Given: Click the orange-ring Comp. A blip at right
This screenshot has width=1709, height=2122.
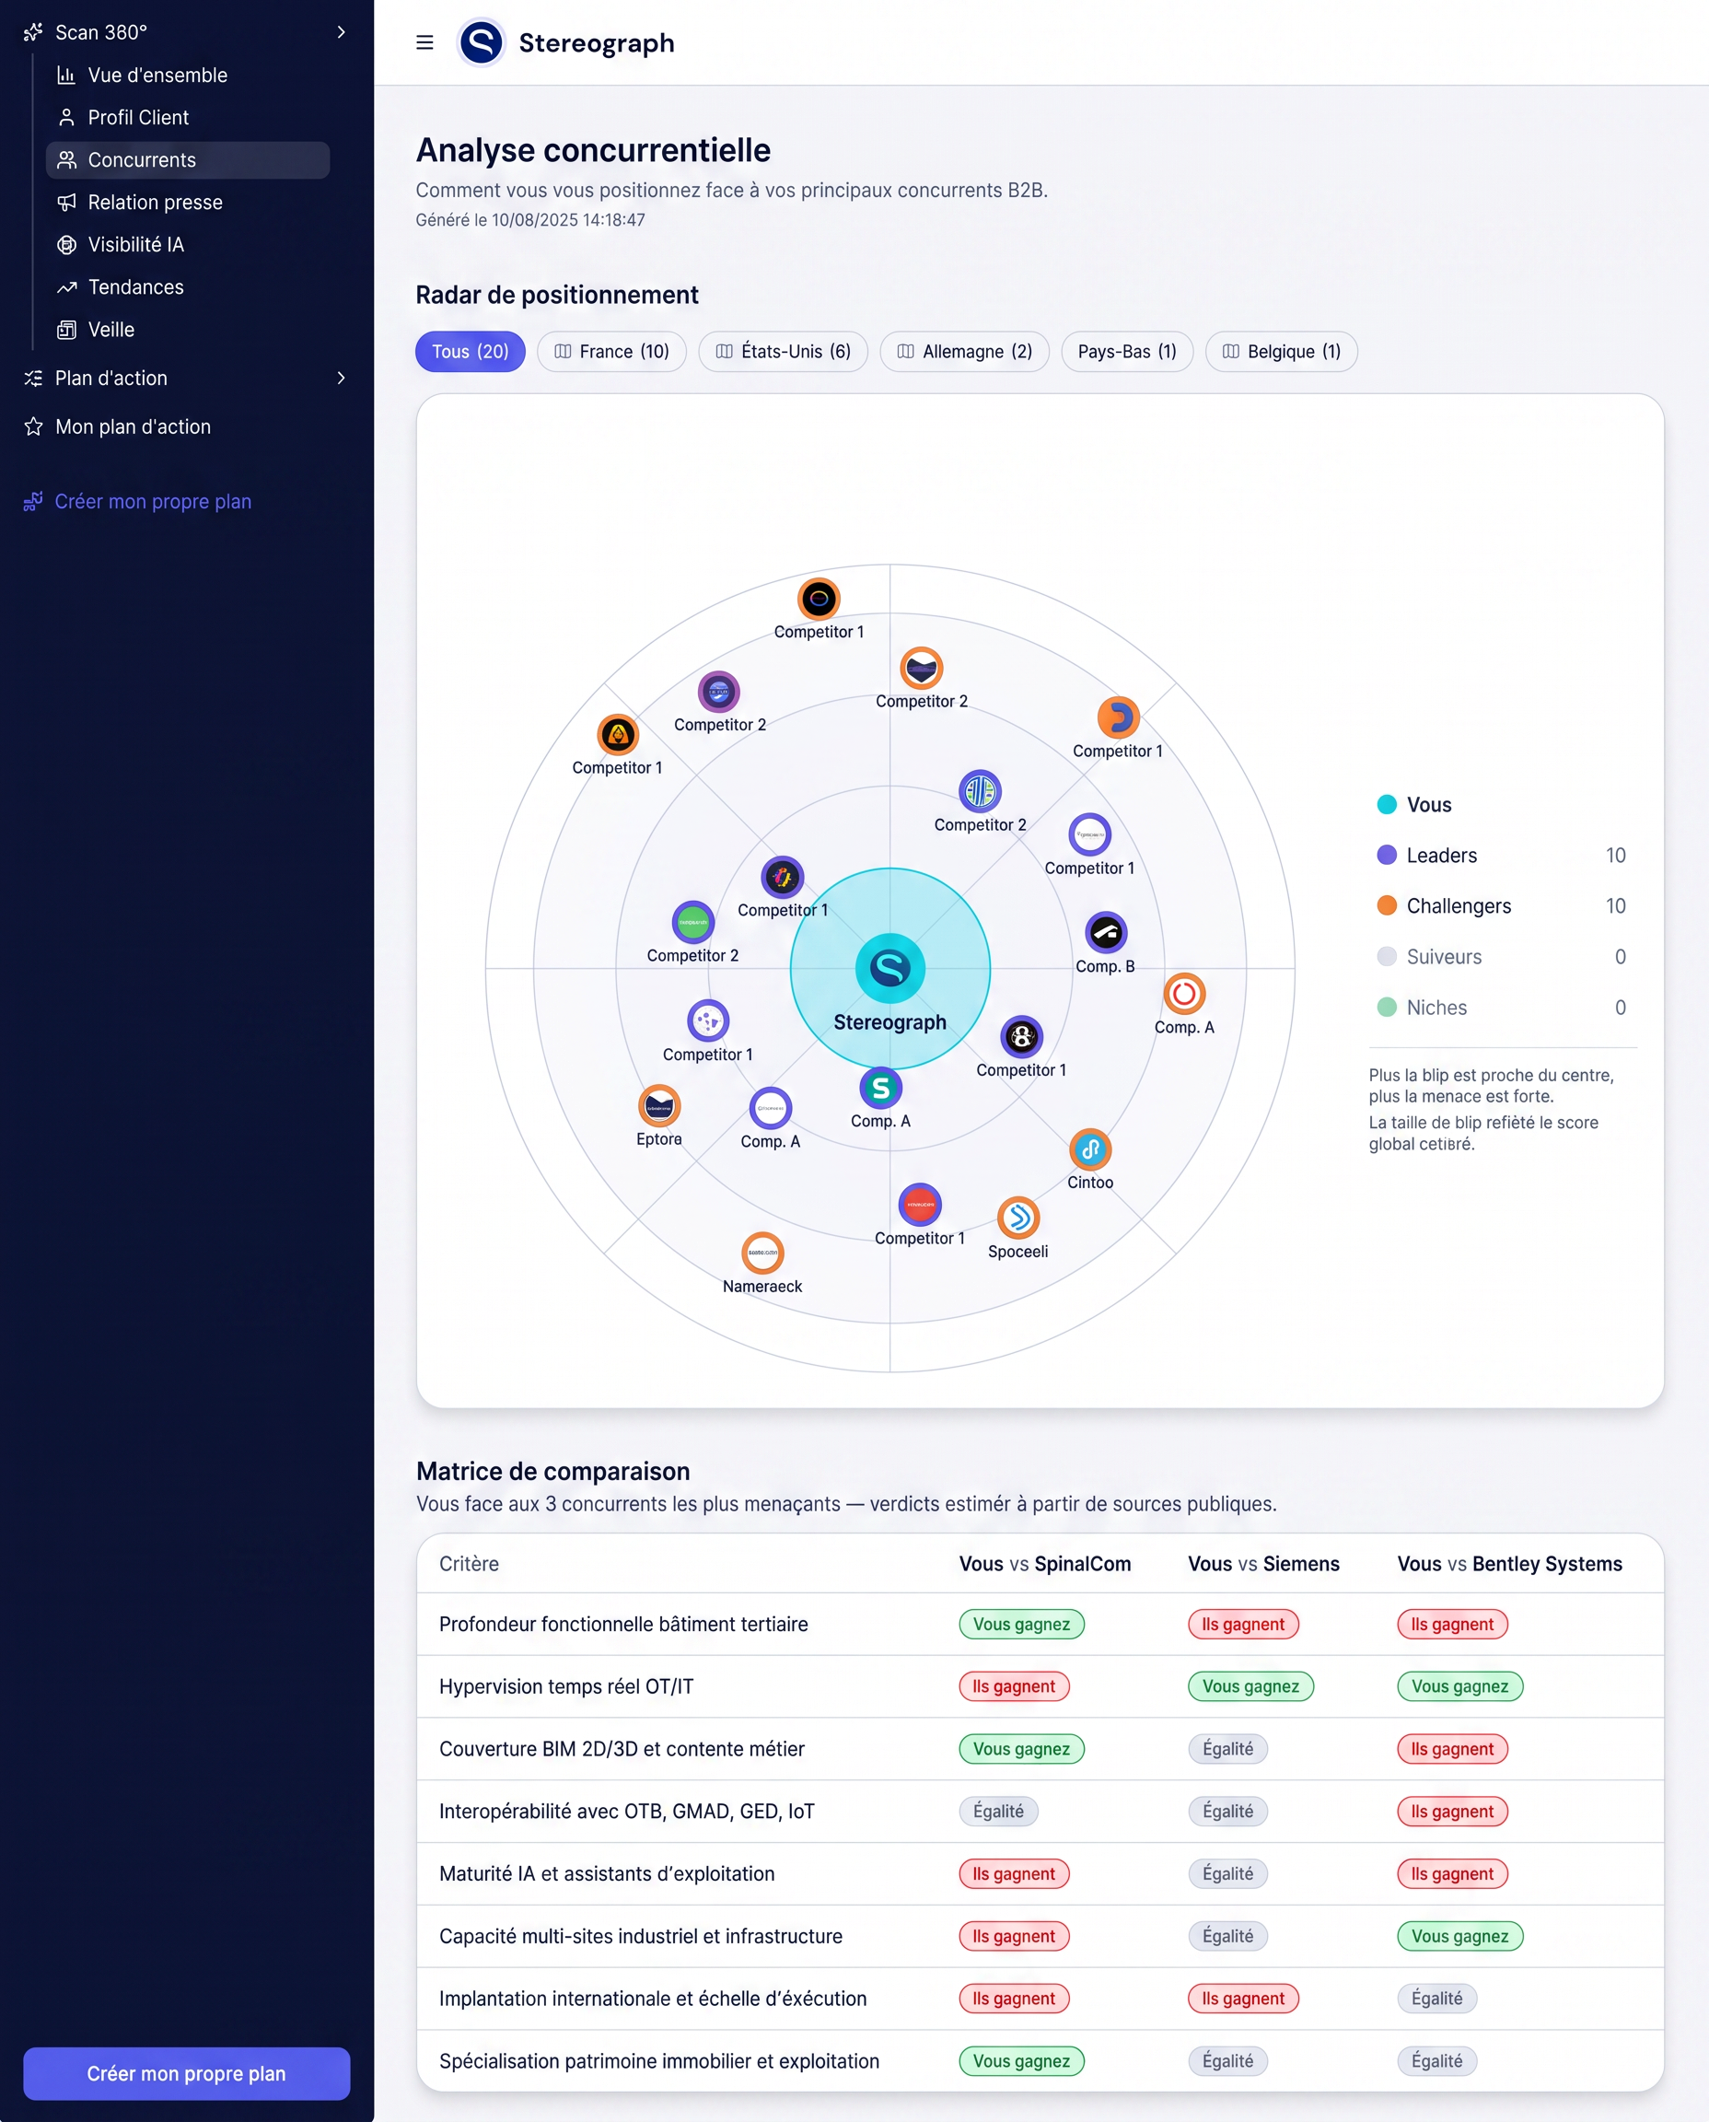Looking at the screenshot, I should (x=1184, y=994).
